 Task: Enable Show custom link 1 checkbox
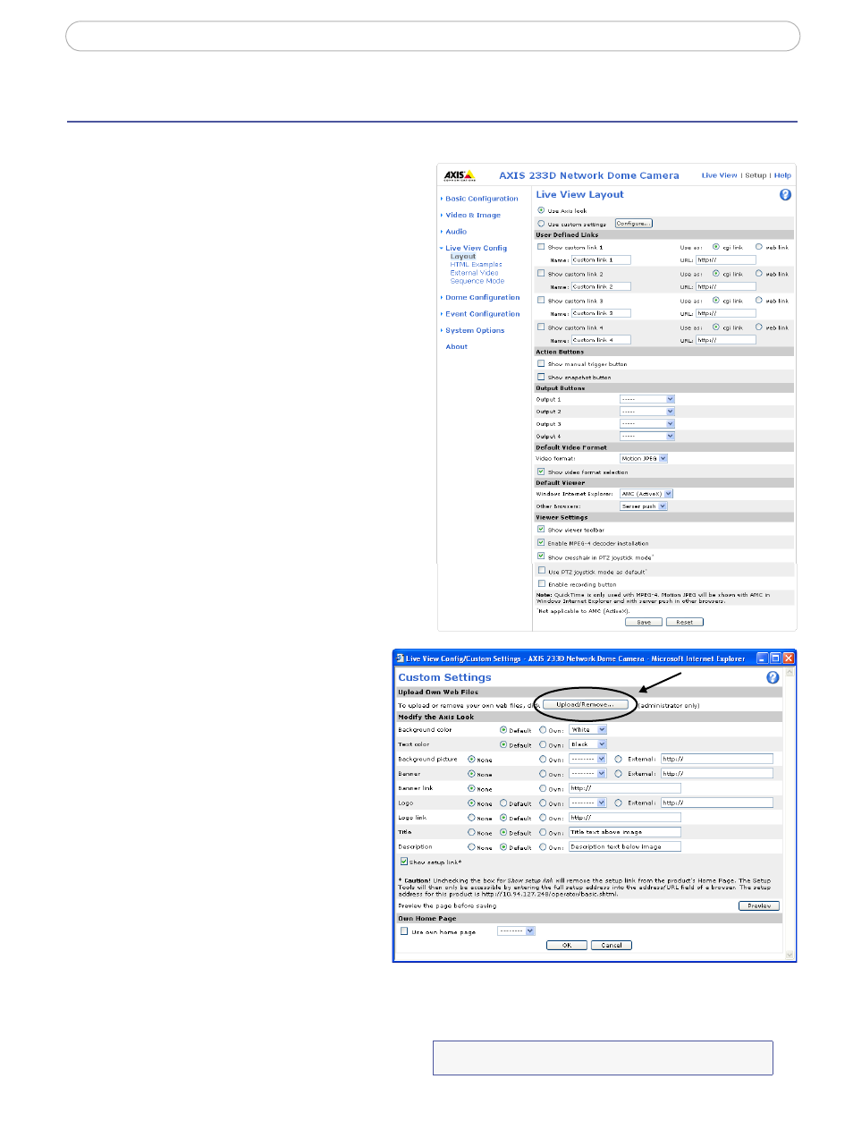(541, 247)
